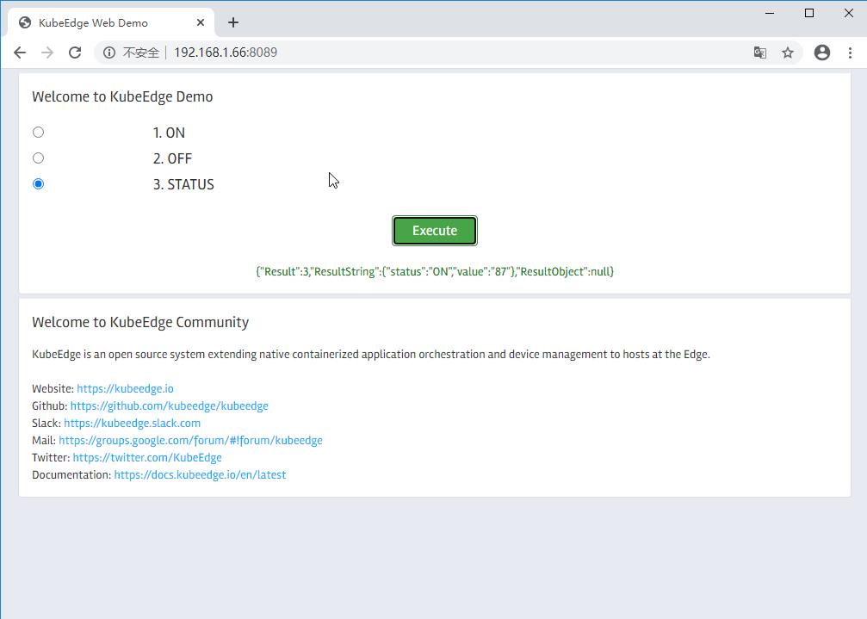Screen dimensions: 867x619
Task: Open the Google Groups mail forum link
Action: pyautogui.click(x=191, y=441)
